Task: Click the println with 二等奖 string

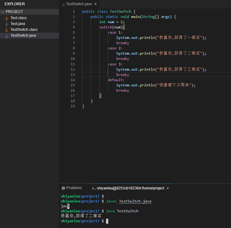Action: (x=161, y=53)
